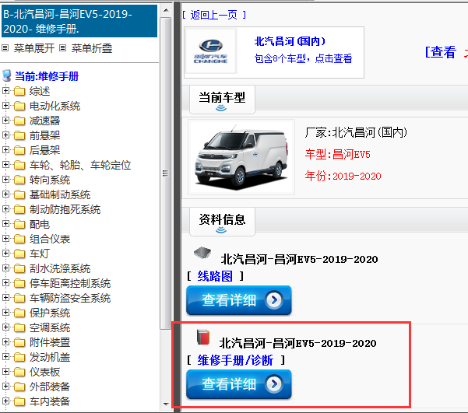The width and height of the screenshot is (468, 413).
Task: Expand the 车内装备 tree node
Action: pyautogui.click(x=5, y=401)
